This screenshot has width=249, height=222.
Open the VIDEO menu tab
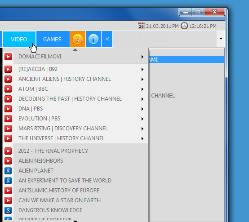point(19,39)
